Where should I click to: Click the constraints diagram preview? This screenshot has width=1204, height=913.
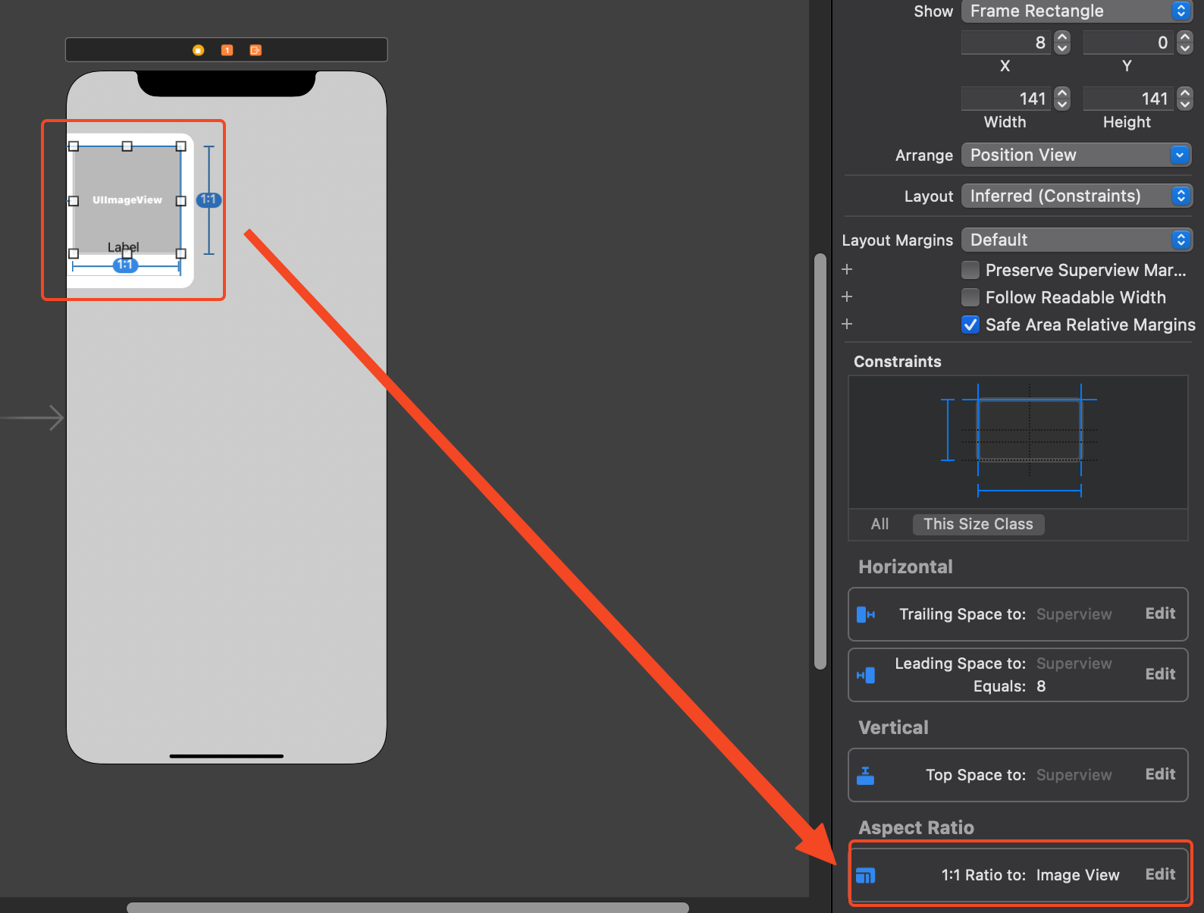tap(1017, 441)
